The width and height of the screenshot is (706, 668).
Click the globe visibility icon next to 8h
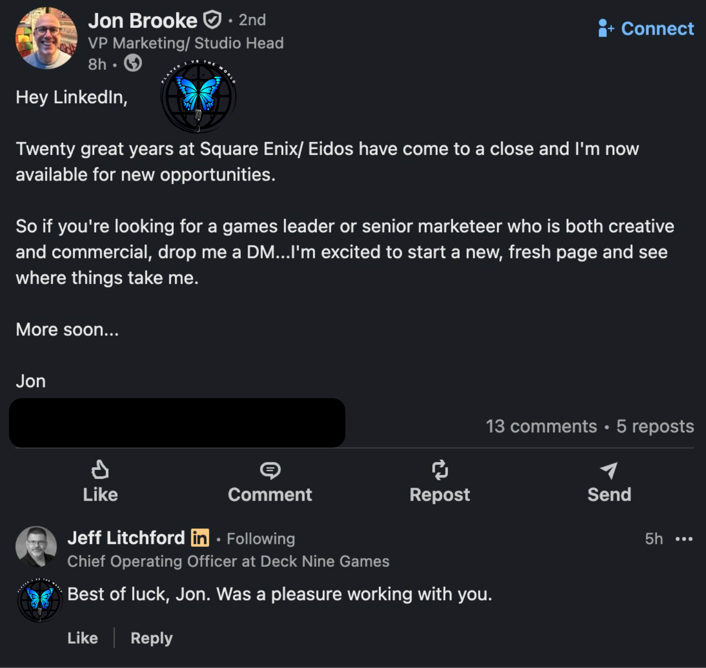(133, 63)
